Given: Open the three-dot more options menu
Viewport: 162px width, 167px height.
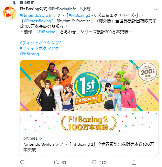Looking at the screenshot, I should click(x=156, y=9).
